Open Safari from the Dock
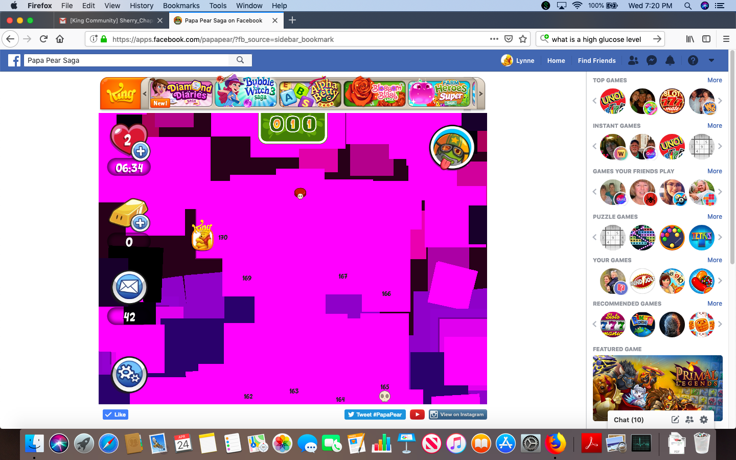Screen dimensions: 736x460 [108, 444]
